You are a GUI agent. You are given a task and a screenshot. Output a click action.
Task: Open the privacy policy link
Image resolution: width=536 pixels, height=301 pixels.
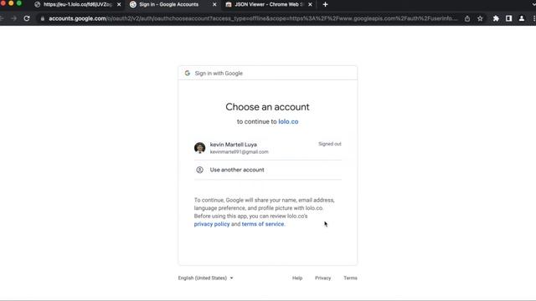click(x=212, y=224)
